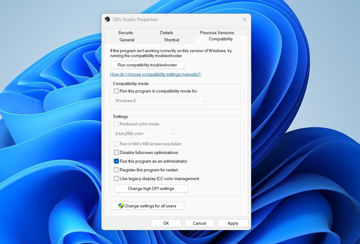The width and height of the screenshot is (360, 244).
Task: Switch to the Security tab
Action: [126, 33]
